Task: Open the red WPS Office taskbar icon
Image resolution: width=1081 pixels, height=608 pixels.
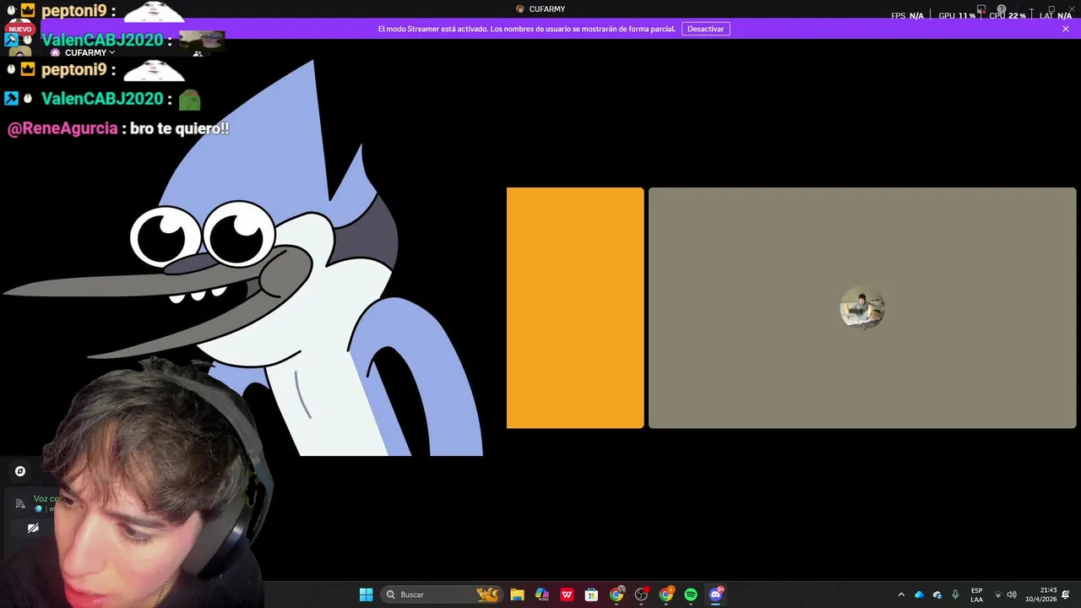Action: (567, 594)
